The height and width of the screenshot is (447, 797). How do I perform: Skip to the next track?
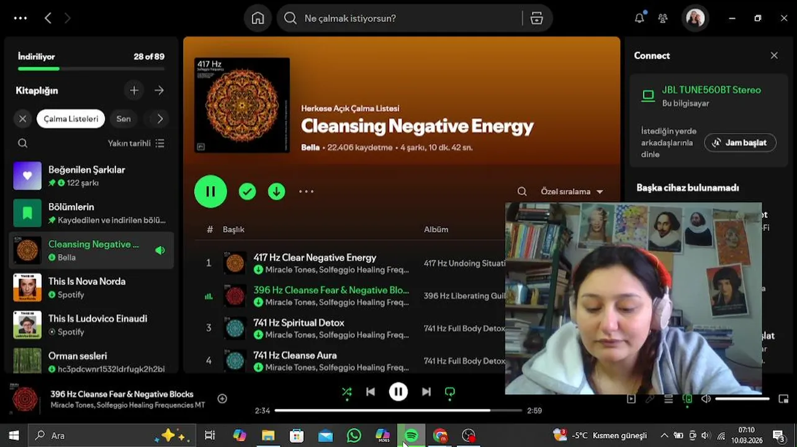click(x=426, y=392)
